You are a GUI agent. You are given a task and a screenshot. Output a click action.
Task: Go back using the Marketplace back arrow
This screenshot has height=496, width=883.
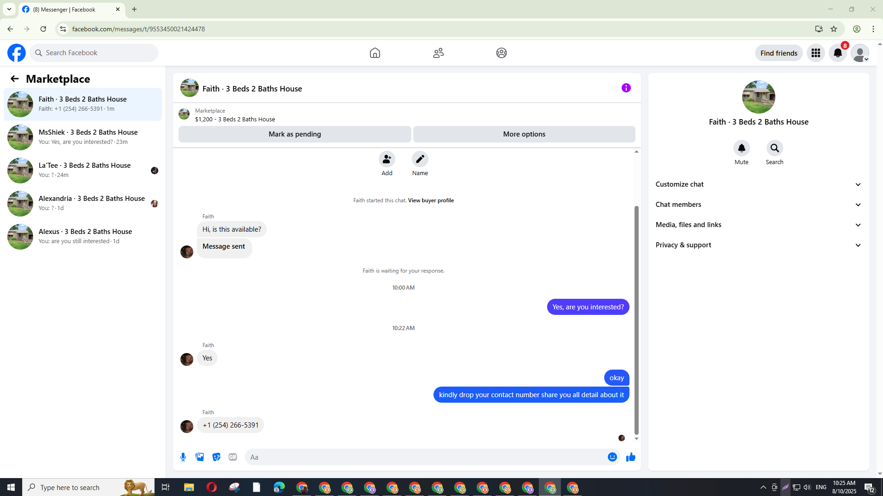coord(15,79)
